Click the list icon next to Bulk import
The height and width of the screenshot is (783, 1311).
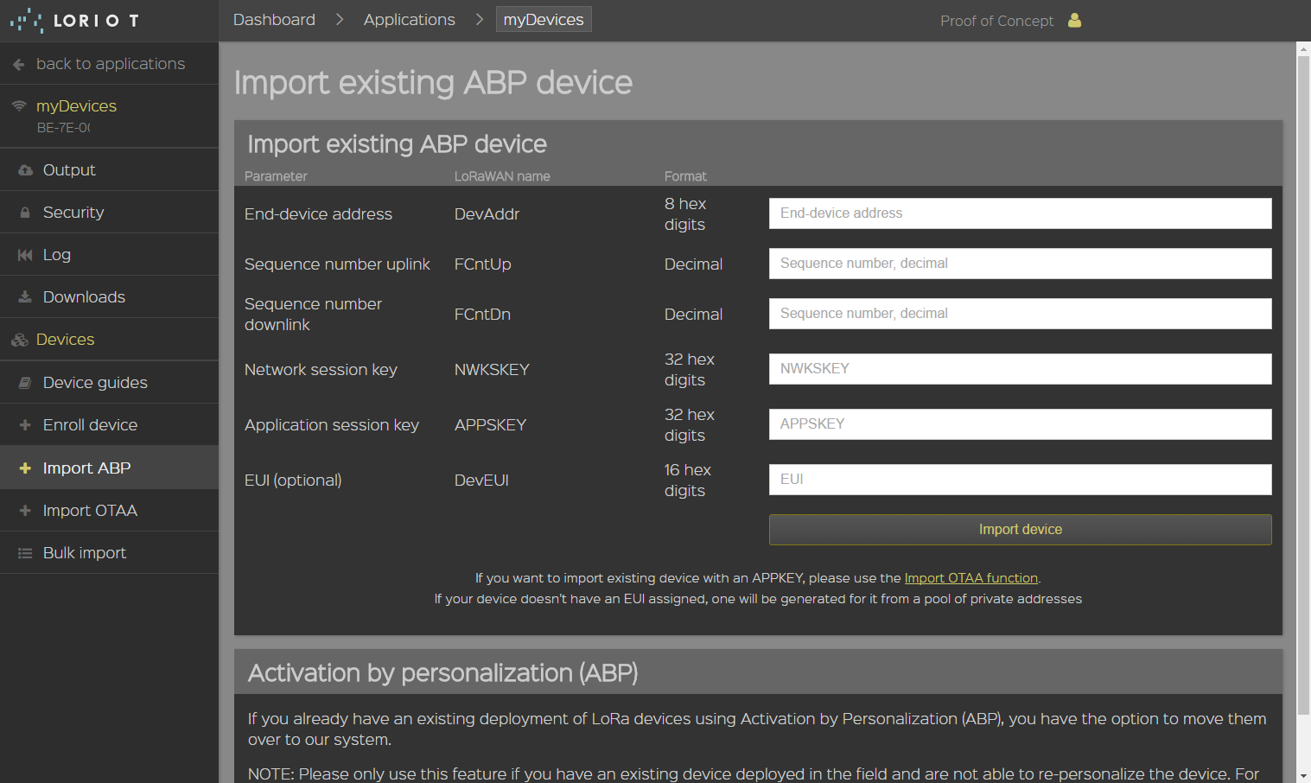click(25, 553)
